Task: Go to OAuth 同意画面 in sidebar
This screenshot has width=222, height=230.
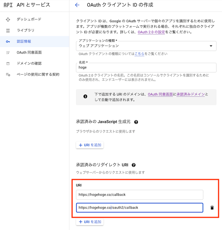Action: 34,52
